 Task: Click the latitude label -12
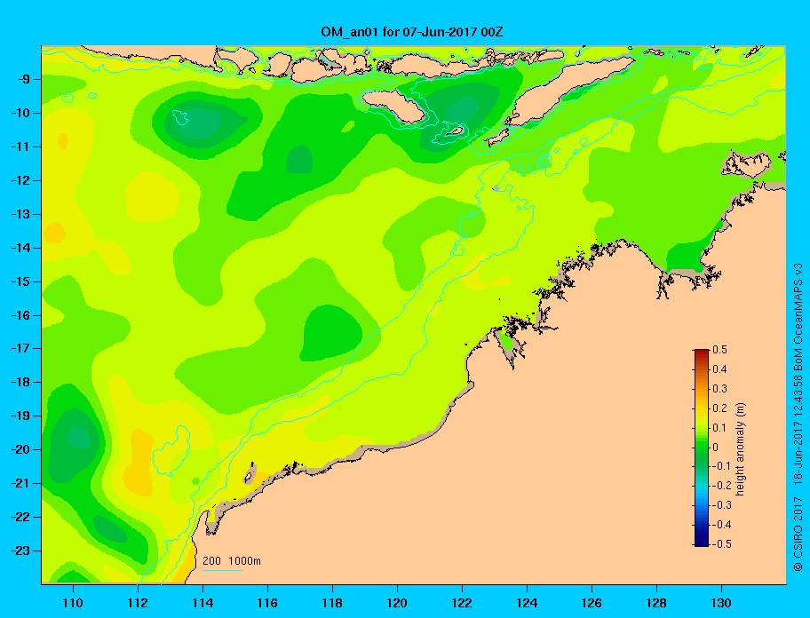click(20, 181)
